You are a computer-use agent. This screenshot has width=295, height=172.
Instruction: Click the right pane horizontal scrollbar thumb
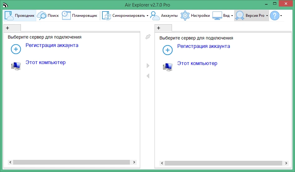(224, 163)
